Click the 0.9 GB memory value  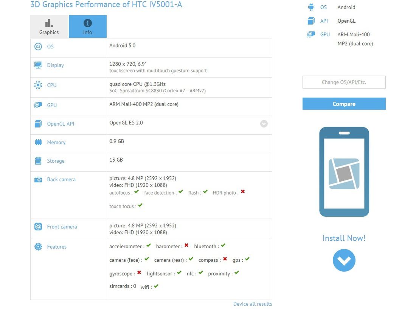click(x=116, y=141)
